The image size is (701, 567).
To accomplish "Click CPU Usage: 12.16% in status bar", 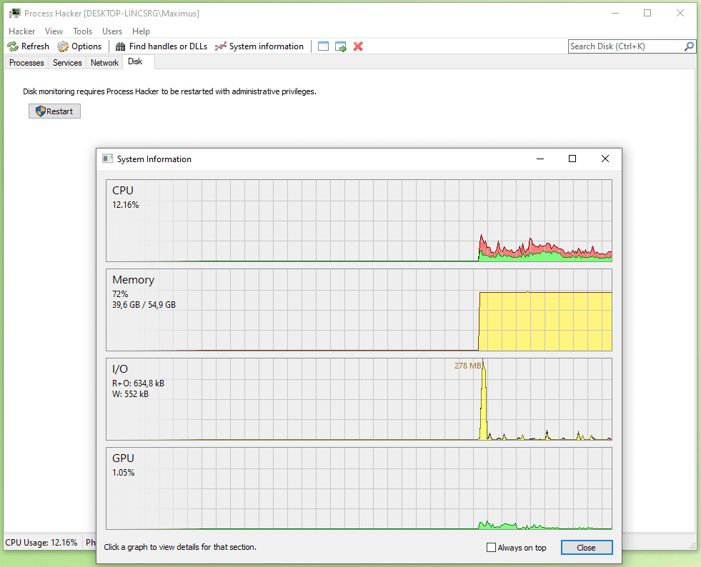I will tap(41, 543).
